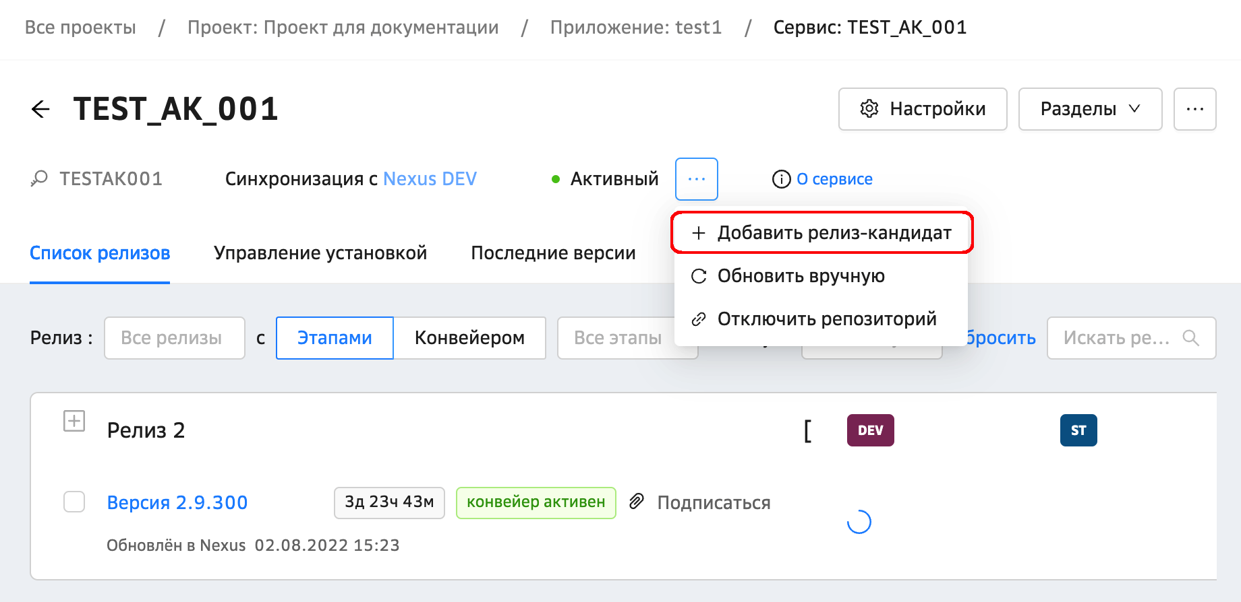Switch to Управление установкой tab
Image resolution: width=1241 pixels, height=602 pixels.
coord(320,253)
